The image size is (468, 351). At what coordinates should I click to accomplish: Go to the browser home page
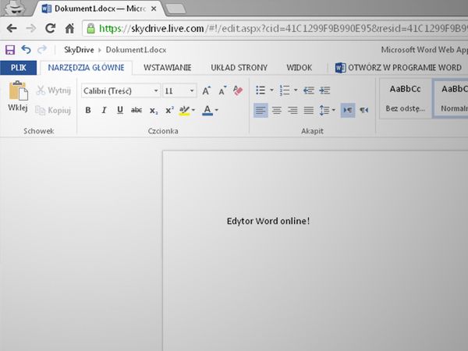[x=69, y=28]
